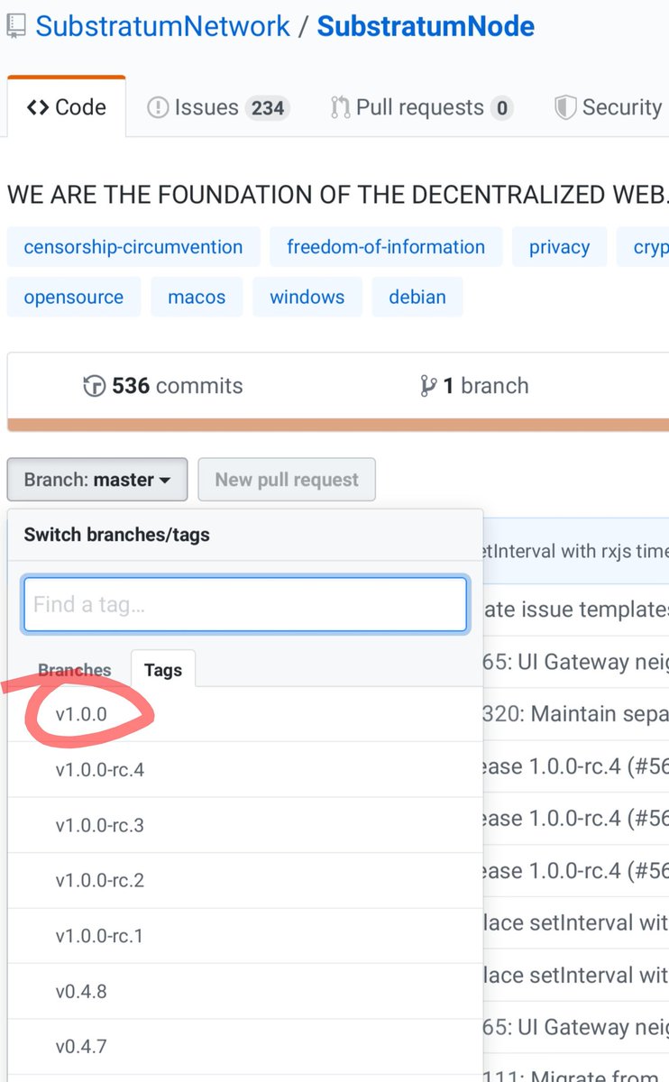
Task: Click the Pull requests git icon
Action: point(340,108)
